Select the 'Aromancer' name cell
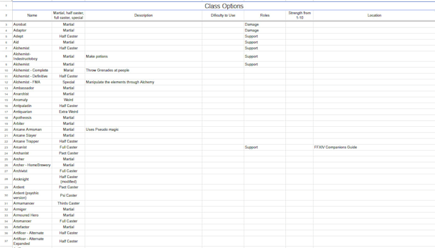 pyautogui.click(x=32, y=221)
